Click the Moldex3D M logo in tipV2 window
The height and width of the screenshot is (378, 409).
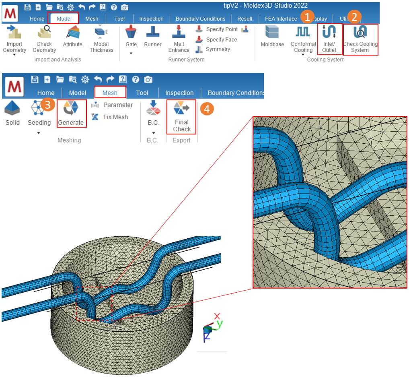tap(10, 13)
